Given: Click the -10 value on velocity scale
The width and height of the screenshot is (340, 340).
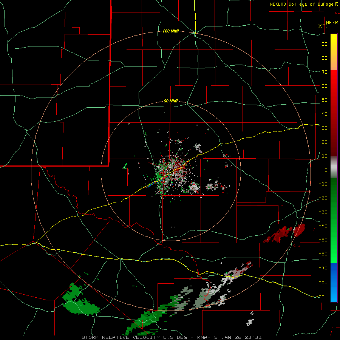Looking at the screenshot, I should pos(323,184).
